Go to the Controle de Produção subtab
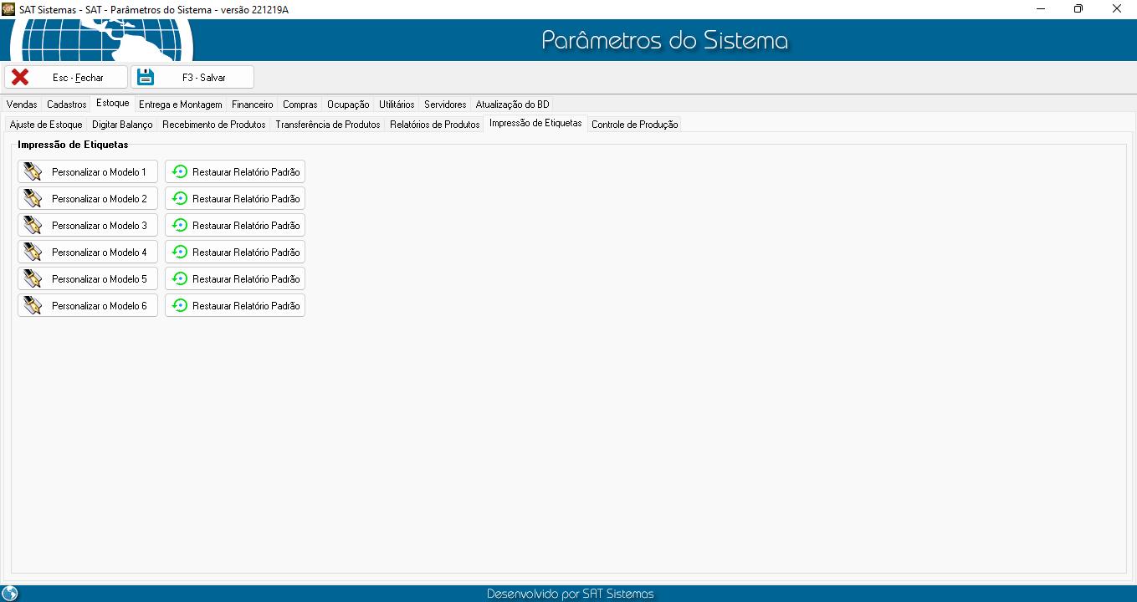1137x602 pixels. click(634, 125)
